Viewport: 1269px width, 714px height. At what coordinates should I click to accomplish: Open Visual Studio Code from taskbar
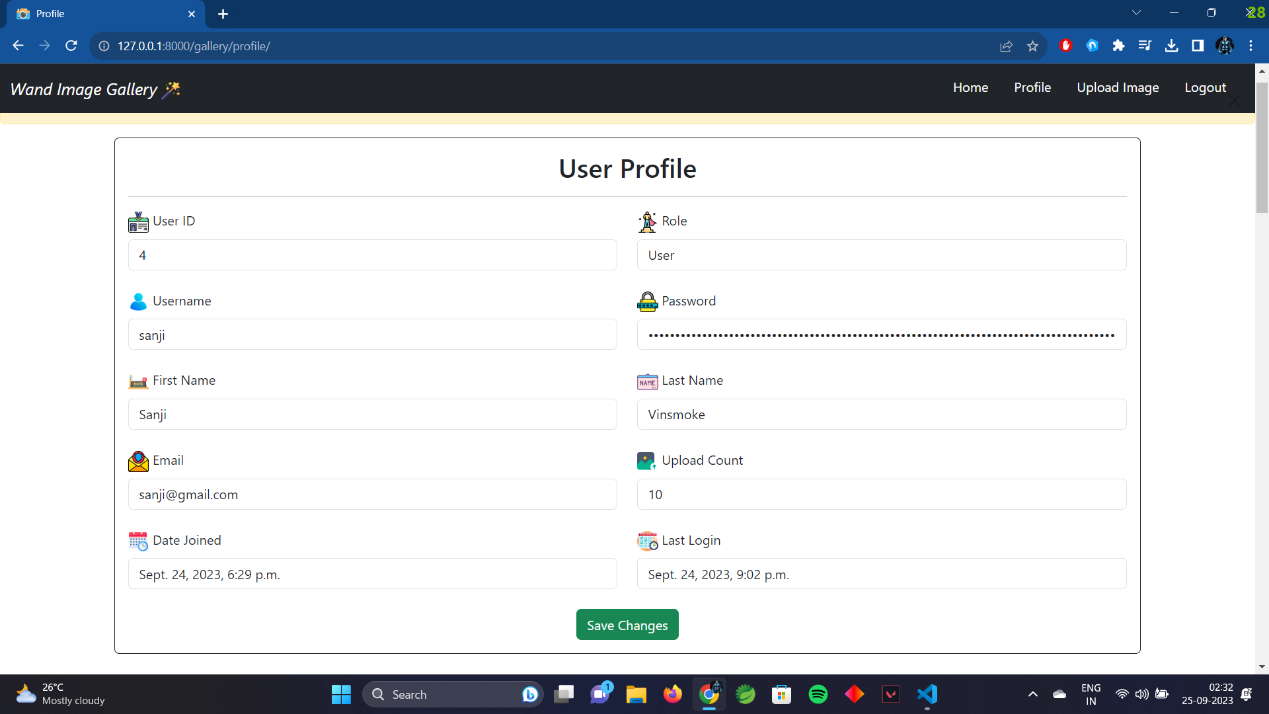(927, 694)
